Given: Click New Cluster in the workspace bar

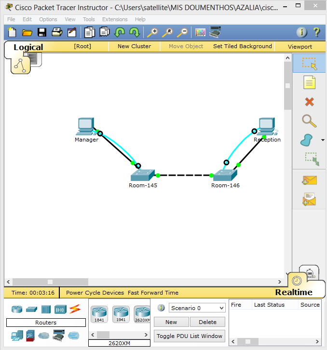Looking at the screenshot, I should [134, 46].
